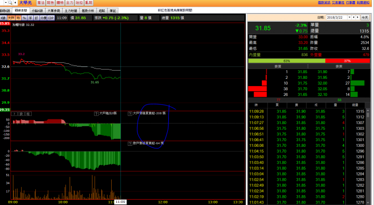
Task: Click the 31.65 low label on price chart
Action: [x=95, y=82]
